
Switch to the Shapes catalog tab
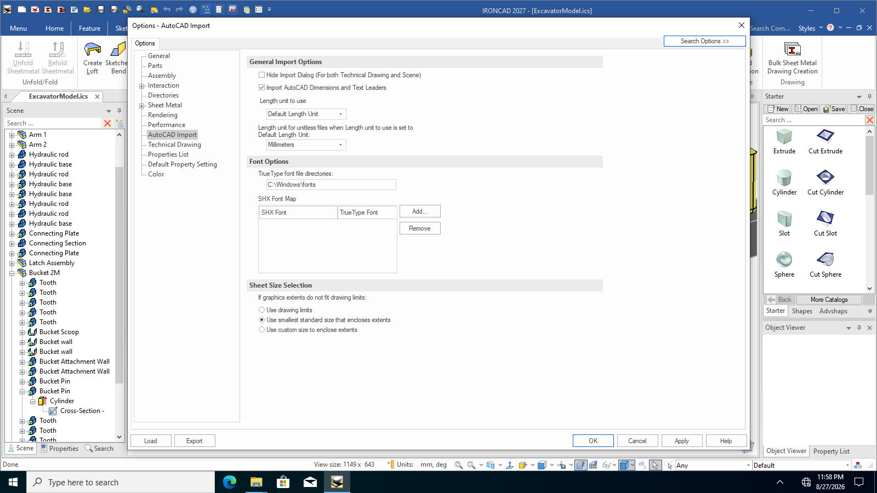802,311
